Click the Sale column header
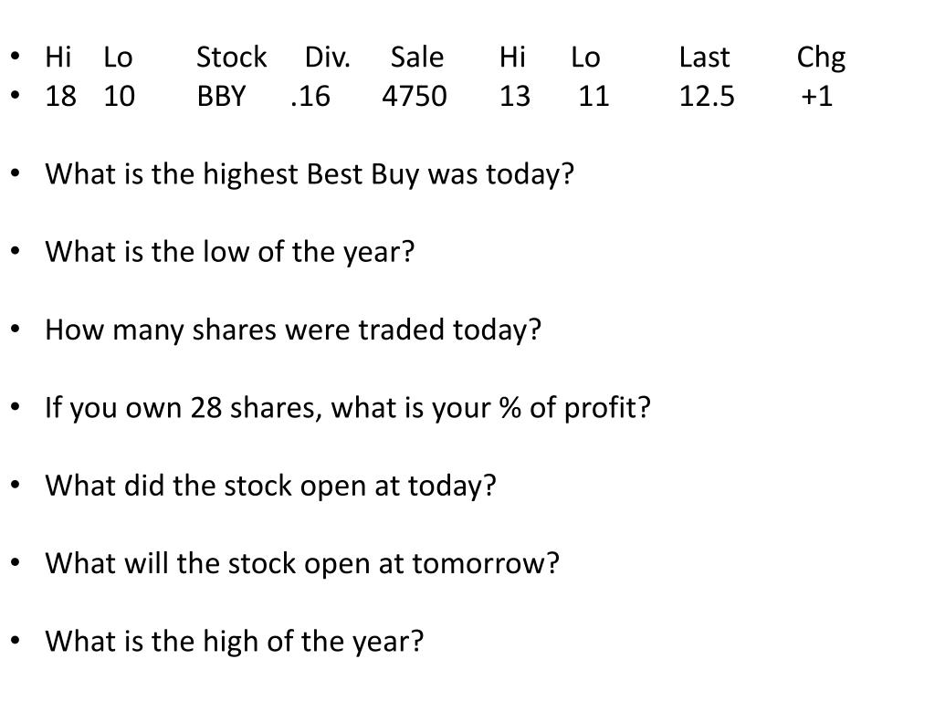 click(x=416, y=58)
